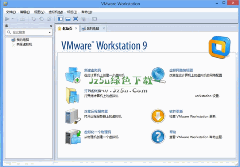Click the software update download arrow icon
This screenshot has height=167, width=240.
coord(158,116)
